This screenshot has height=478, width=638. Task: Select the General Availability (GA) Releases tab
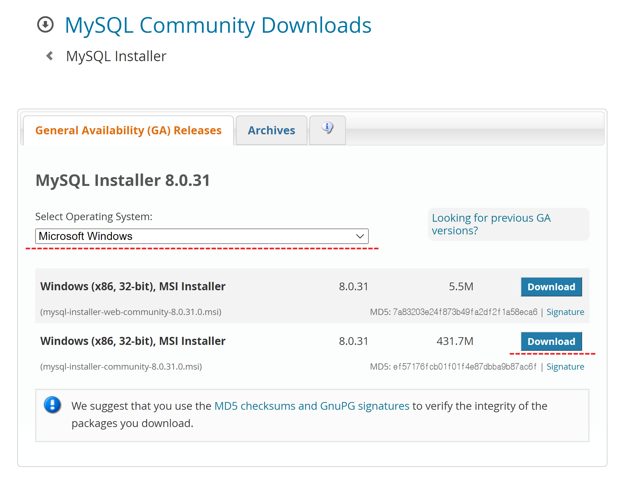tap(128, 130)
